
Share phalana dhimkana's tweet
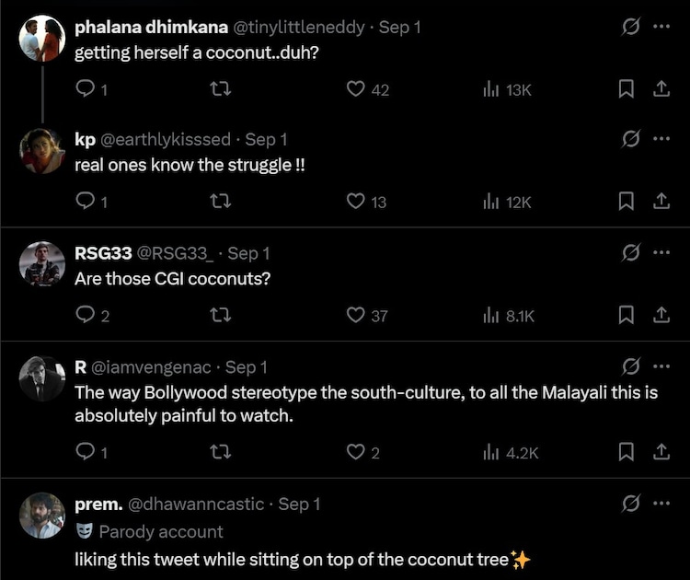click(661, 89)
